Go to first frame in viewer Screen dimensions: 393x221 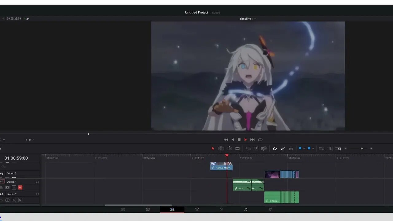click(226, 140)
